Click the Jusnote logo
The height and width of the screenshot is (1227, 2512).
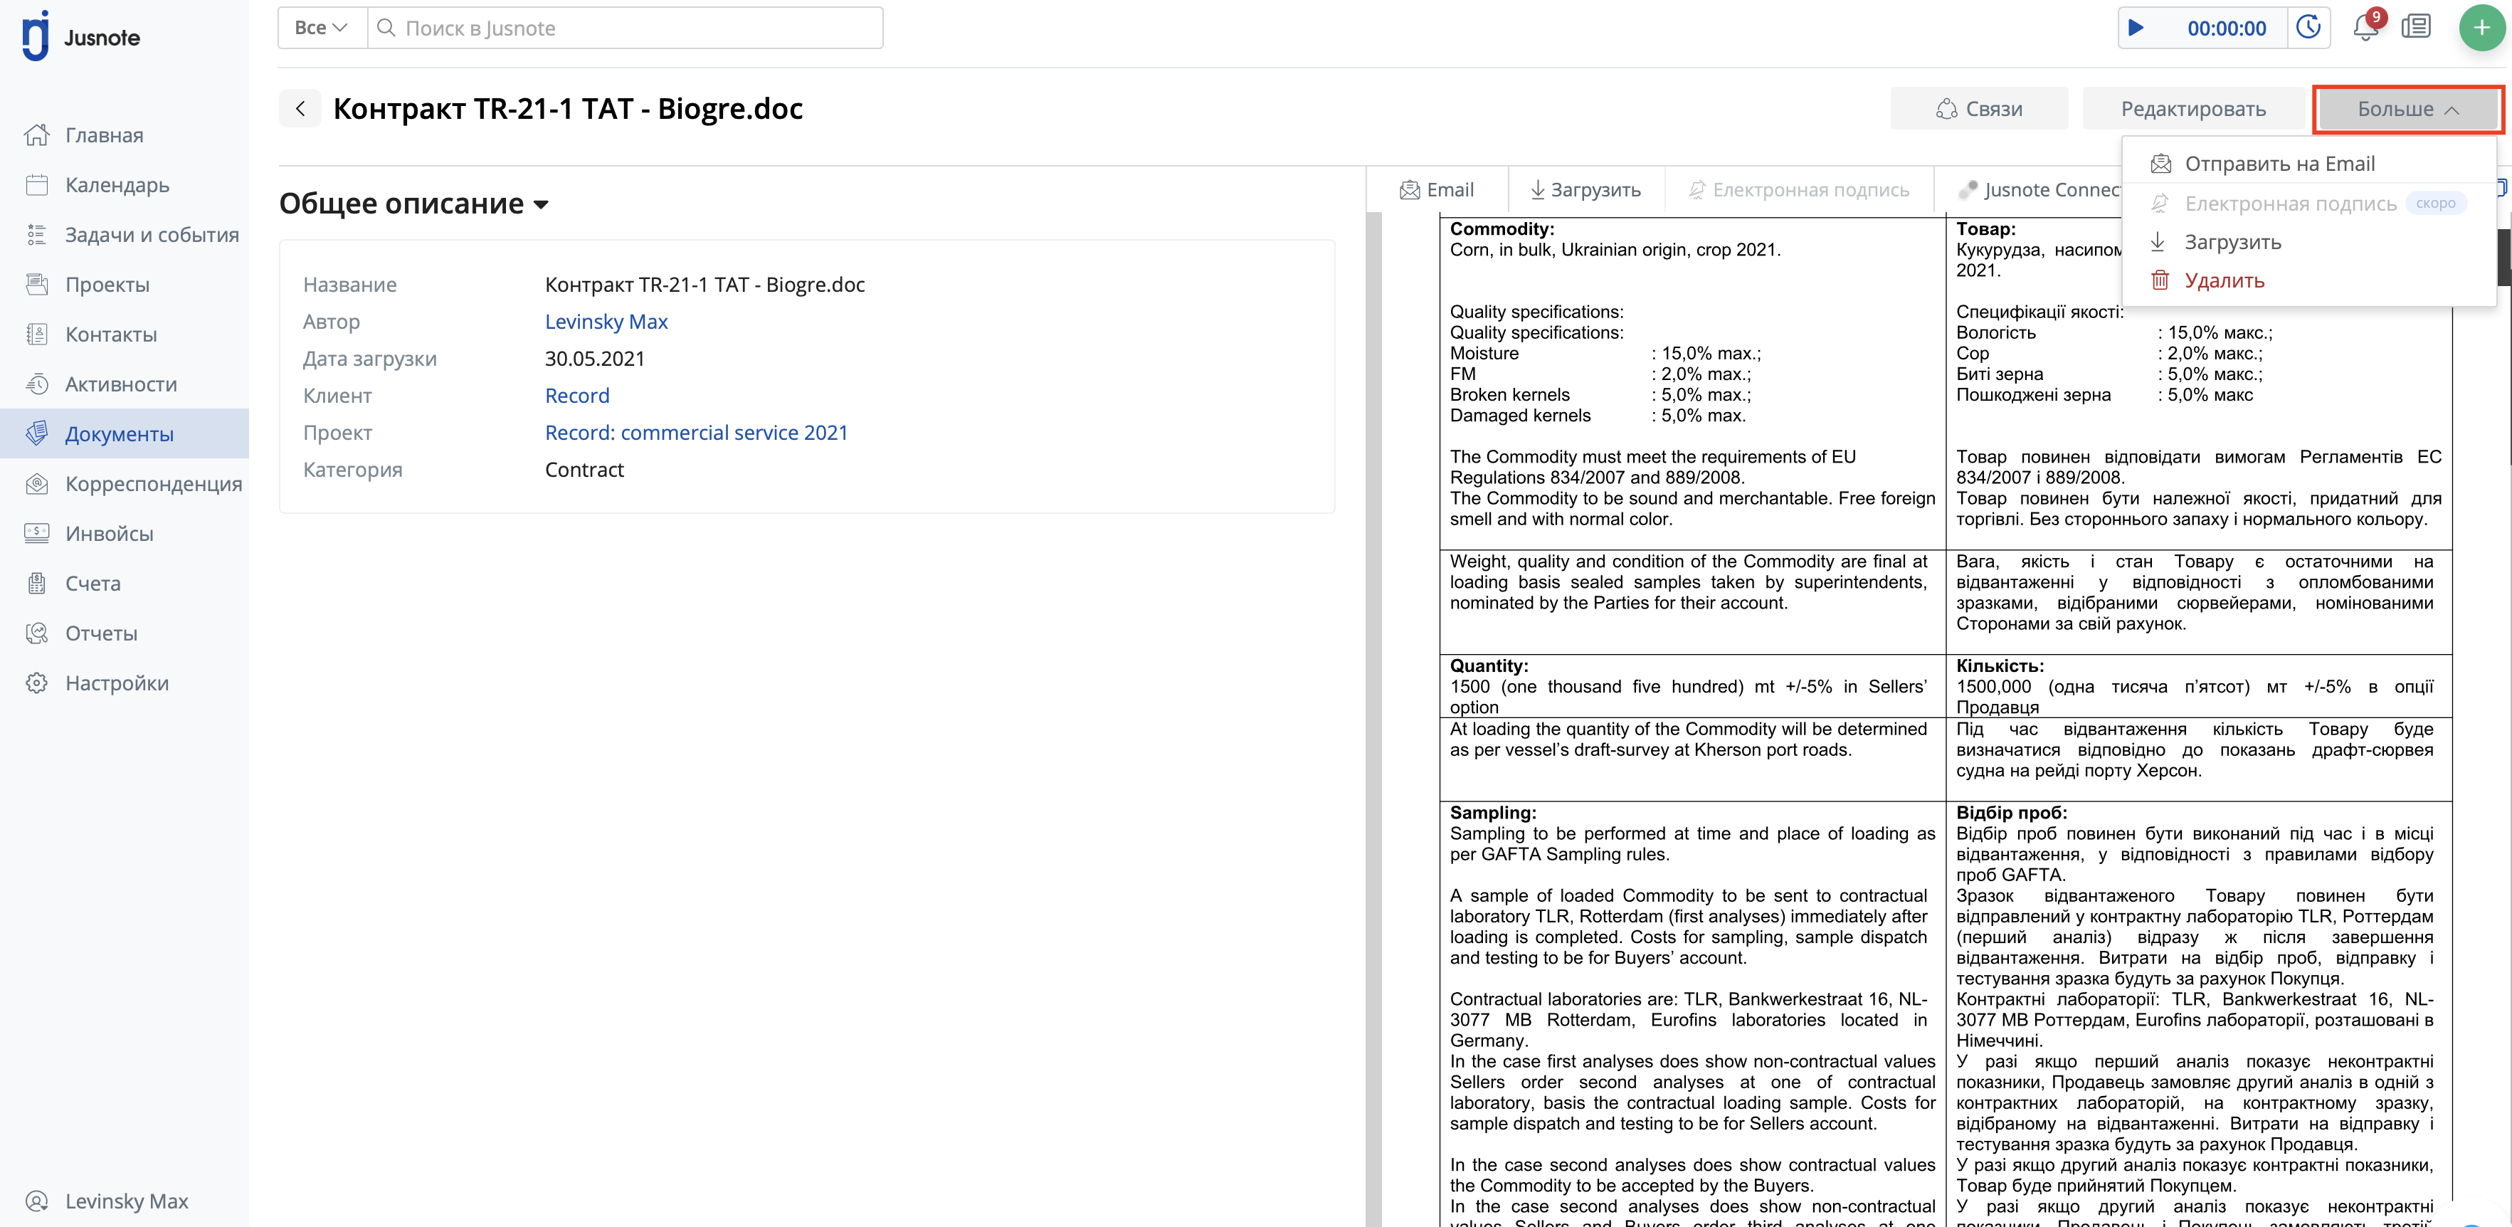[x=81, y=37]
